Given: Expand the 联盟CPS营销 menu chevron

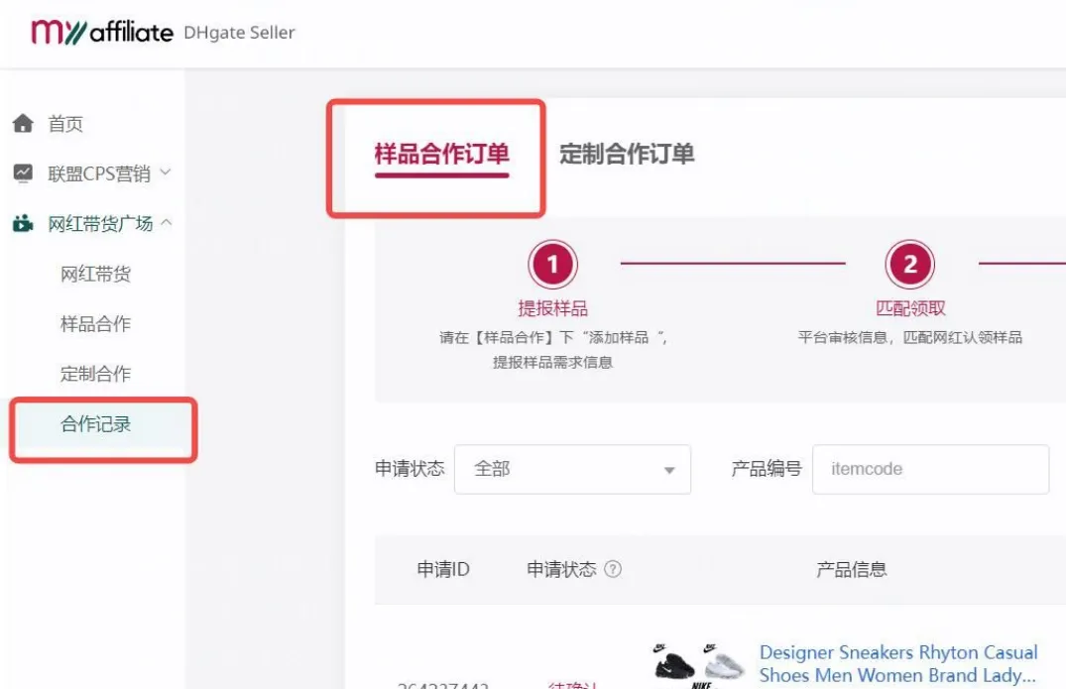Looking at the screenshot, I should coord(166,172).
